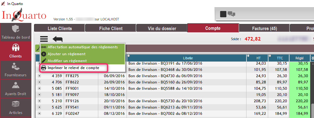Image resolution: width=314 pixels, height=118 pixels.
Task: Click the back arrow icon
Action: [58, 39]
